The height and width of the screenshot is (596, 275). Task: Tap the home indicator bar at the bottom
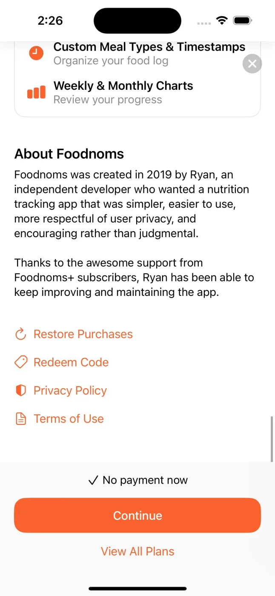[x=137, y=589]
